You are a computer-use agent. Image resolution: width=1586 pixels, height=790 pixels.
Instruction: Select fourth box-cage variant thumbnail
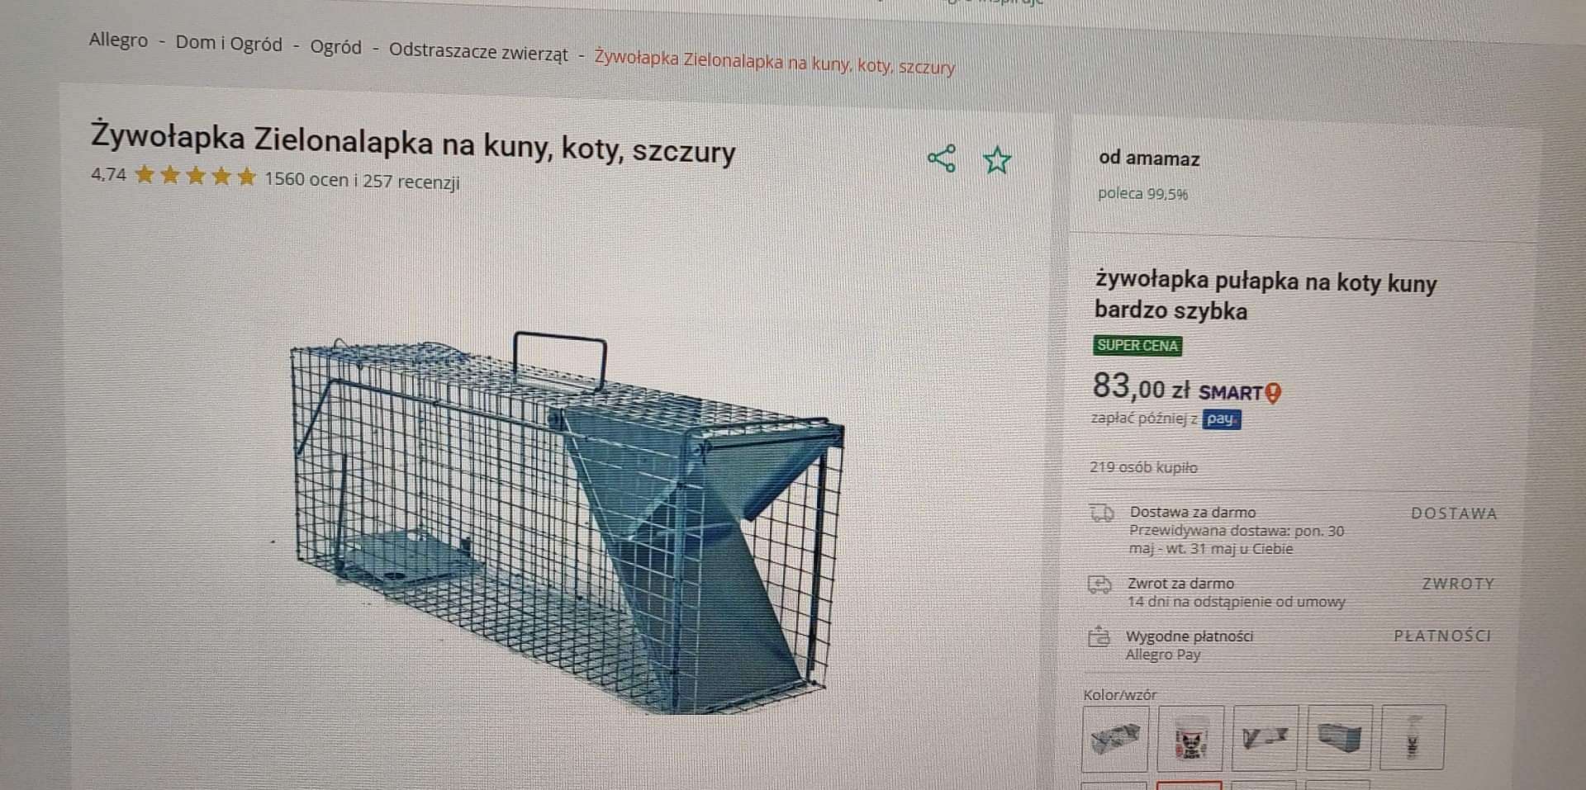point(1338,737)
